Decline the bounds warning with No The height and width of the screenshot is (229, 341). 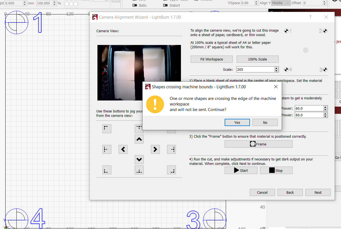pyautogui.click(x=265, y=122)
